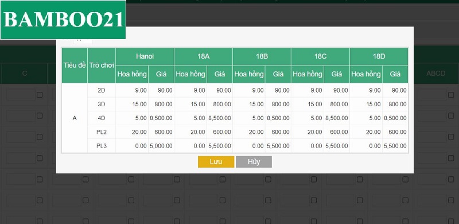Click the Trò chơi column header

(102, 65)
